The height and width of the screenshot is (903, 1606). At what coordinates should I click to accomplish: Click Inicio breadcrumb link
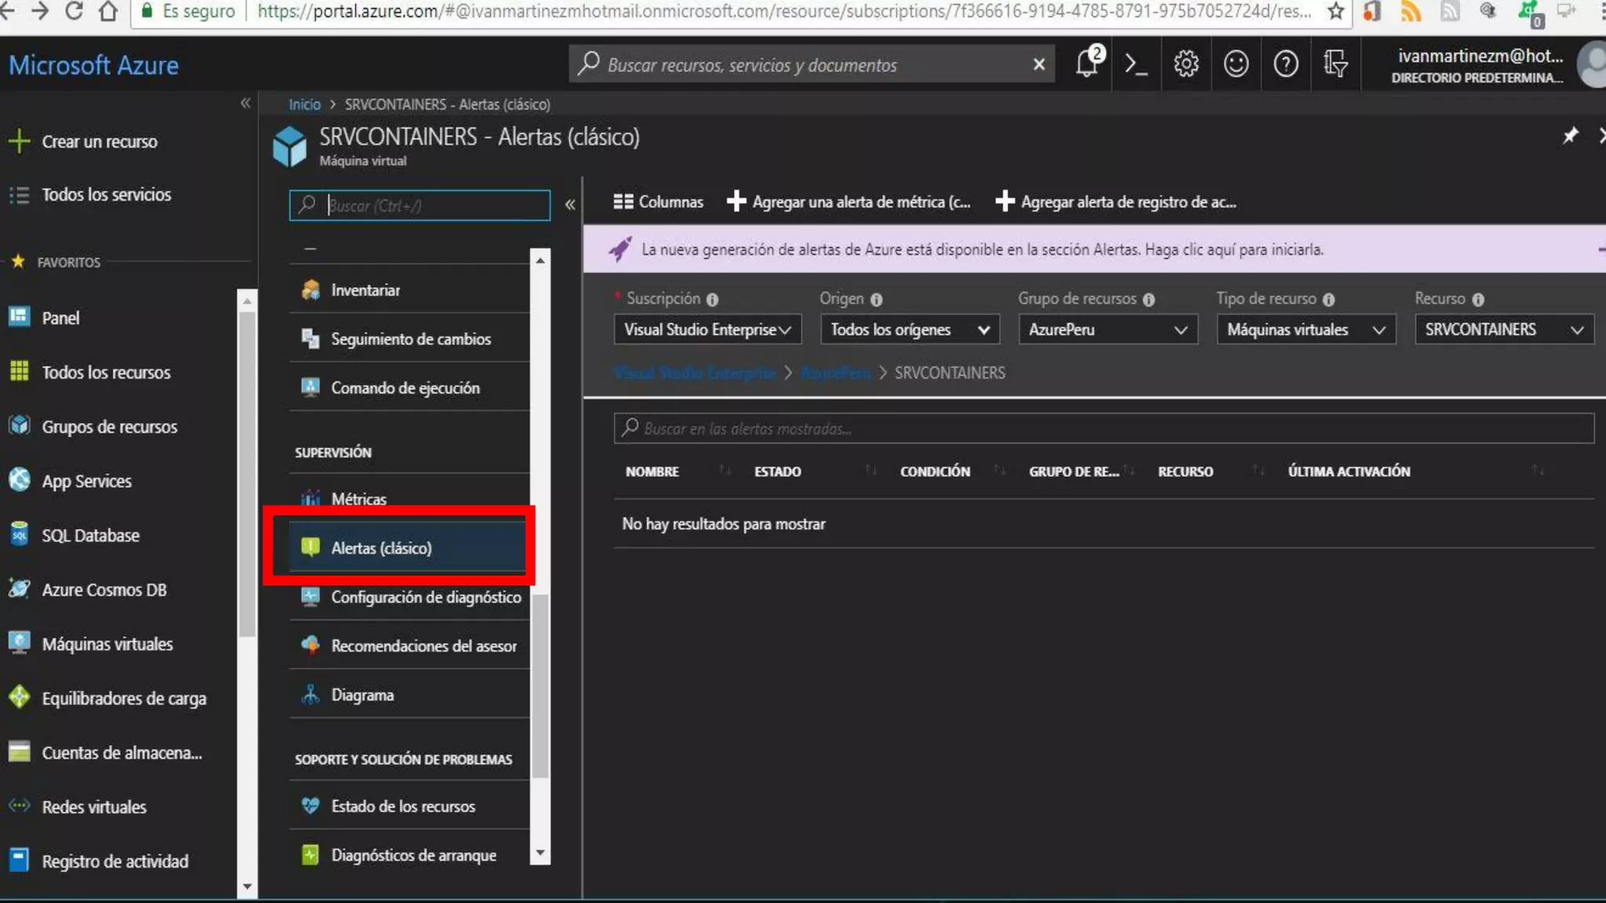pyautogui.click(x=304, y=104)
